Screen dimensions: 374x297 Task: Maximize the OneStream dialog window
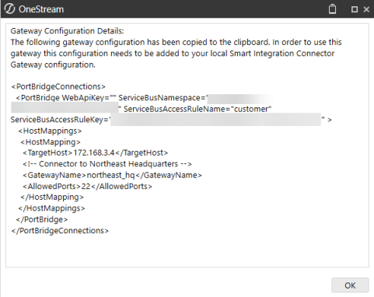point(355,9)
